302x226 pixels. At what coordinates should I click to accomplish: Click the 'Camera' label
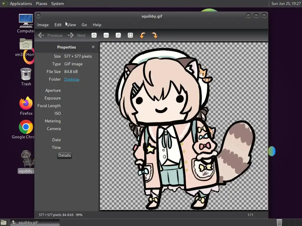(x=54, y=129)
